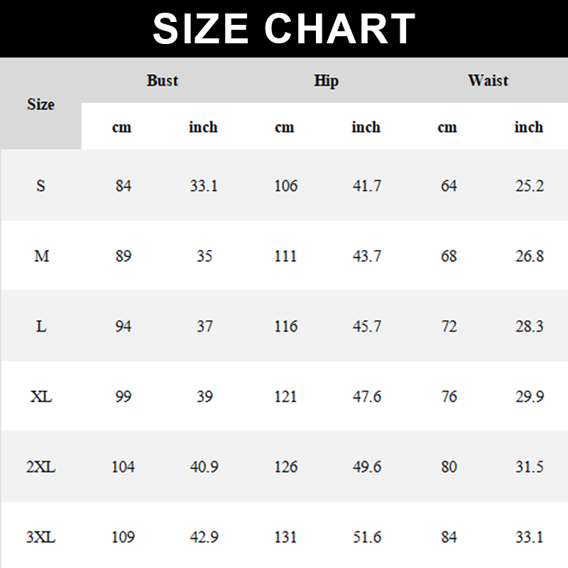Screen dimensions: 568x568
Task: Select waist inch value 29.9
Action: (530, 396)
